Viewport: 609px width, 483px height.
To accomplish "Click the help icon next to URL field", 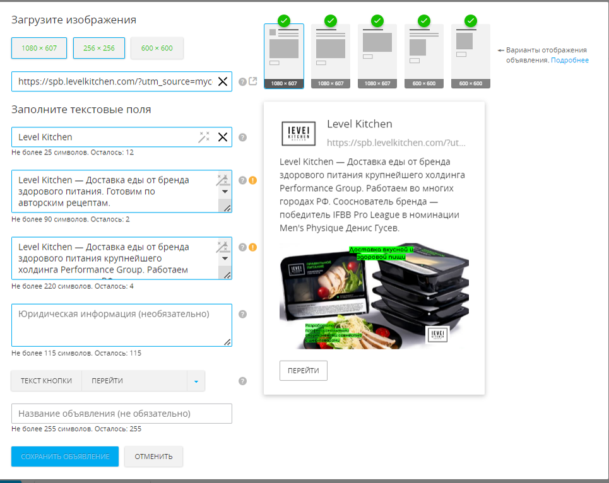I will 242,82.
